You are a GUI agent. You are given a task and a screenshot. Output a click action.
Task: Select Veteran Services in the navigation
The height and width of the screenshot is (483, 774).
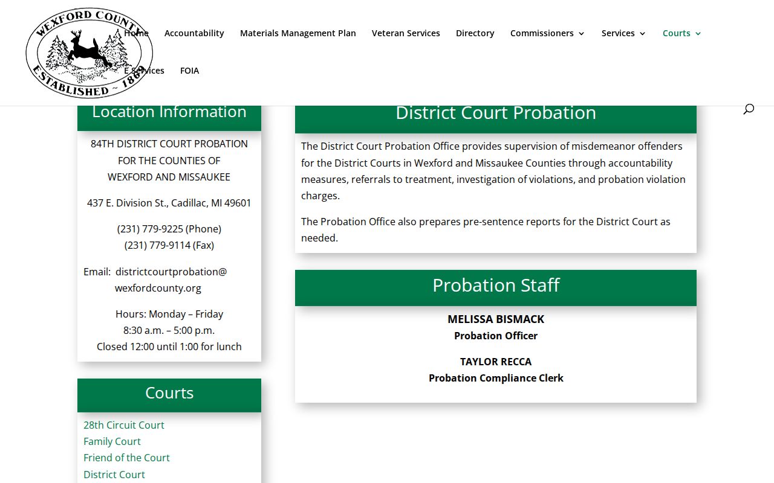pos(406,33)
